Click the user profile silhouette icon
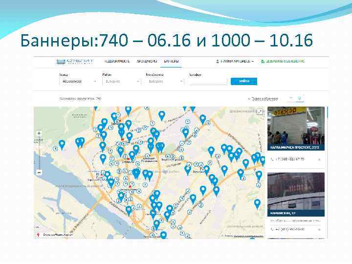The image size is (352, 264). [x=217, y=61]
